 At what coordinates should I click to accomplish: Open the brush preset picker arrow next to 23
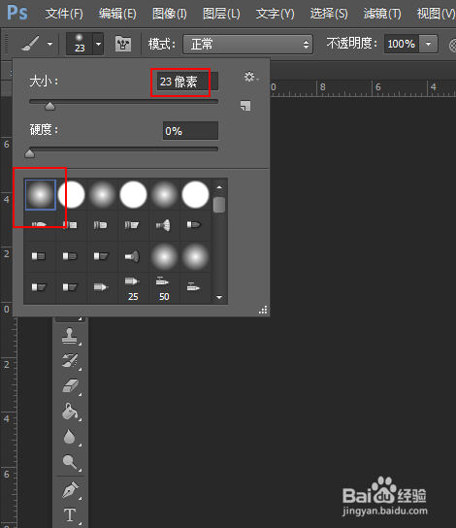point(98,44)
